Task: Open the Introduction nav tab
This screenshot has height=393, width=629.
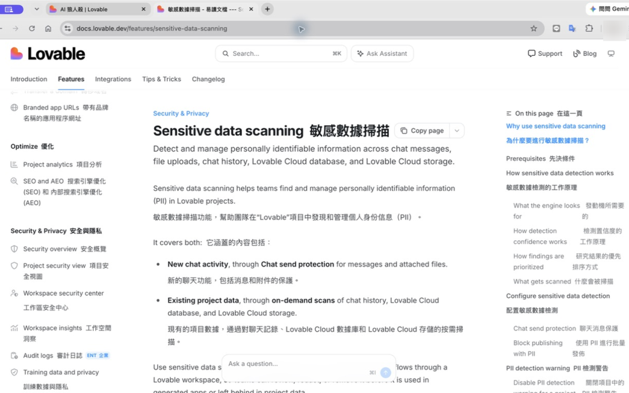Action: (29, 79)
